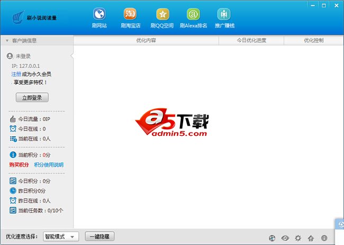Screen dimensions: 344x245
Task: Click the 注册 link
Action: (x=16, y=74)
